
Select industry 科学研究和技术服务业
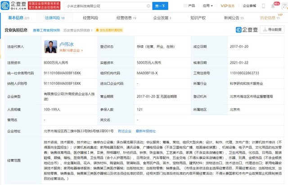(246, 83)
